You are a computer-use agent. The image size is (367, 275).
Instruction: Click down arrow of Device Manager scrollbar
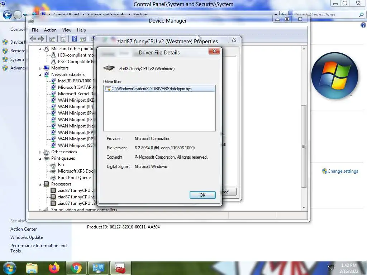[x=304, y=207]
